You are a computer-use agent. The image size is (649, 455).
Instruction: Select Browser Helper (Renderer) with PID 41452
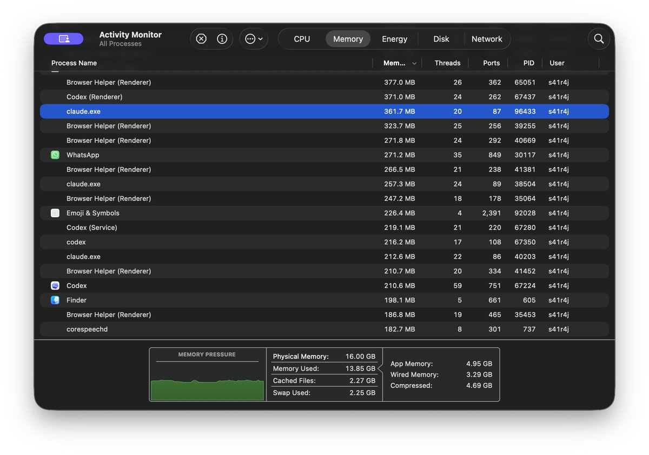[x=325, y=271]
